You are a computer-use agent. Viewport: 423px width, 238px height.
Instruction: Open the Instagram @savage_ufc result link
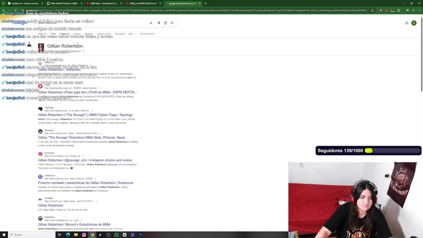(x=85, y=160)
